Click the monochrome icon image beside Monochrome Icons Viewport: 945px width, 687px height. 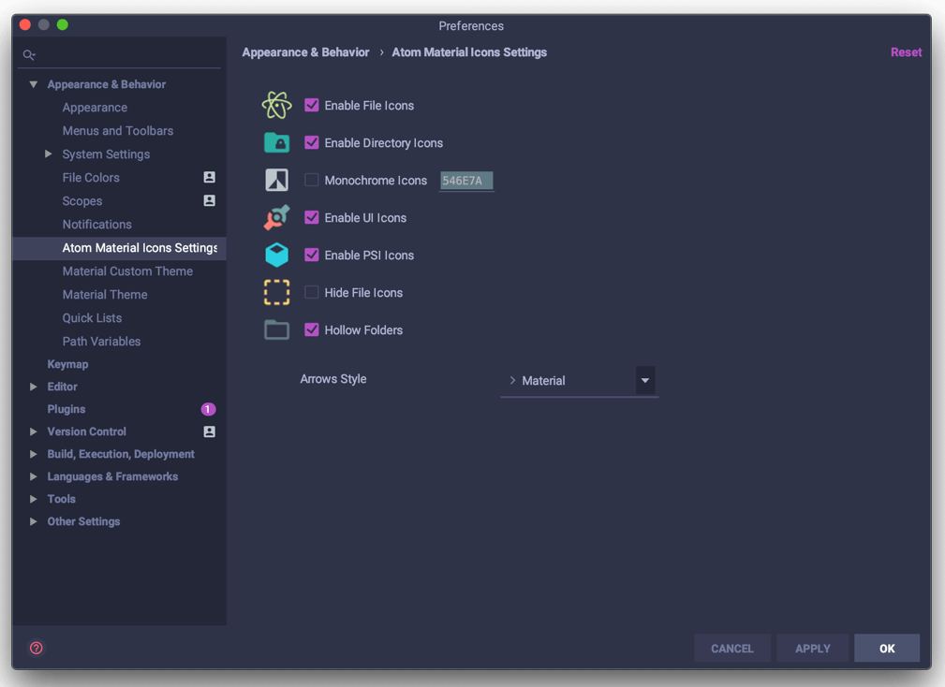coord(276,180)
